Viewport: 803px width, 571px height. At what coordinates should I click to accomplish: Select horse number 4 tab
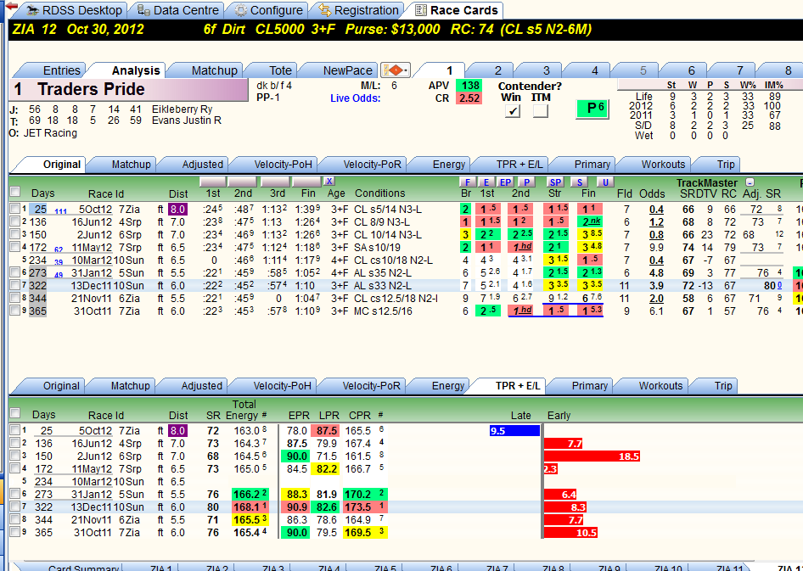594,70
